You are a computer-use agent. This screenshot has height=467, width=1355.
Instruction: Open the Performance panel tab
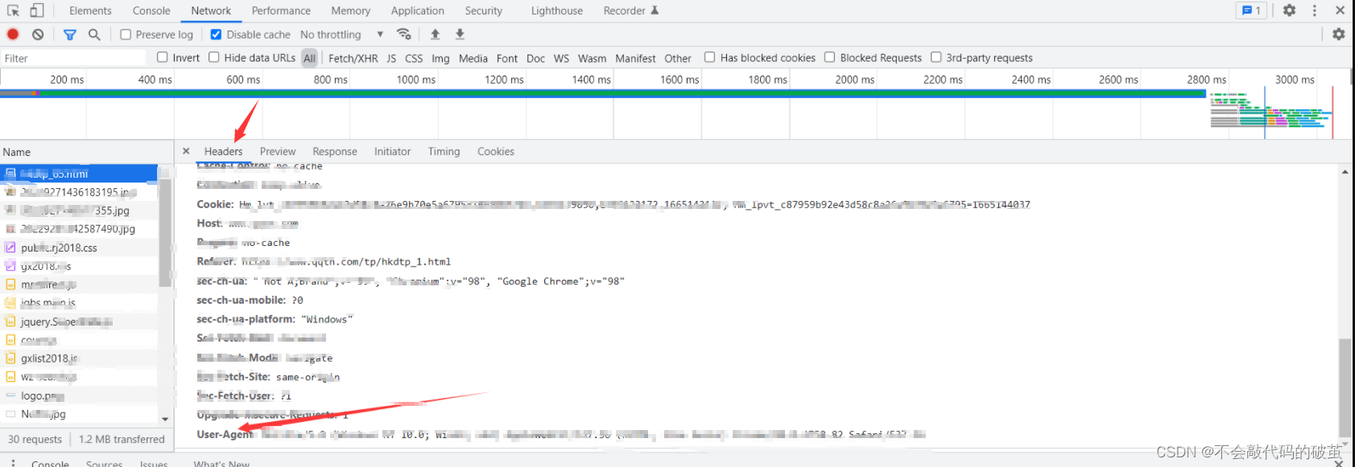pos(281,10)
